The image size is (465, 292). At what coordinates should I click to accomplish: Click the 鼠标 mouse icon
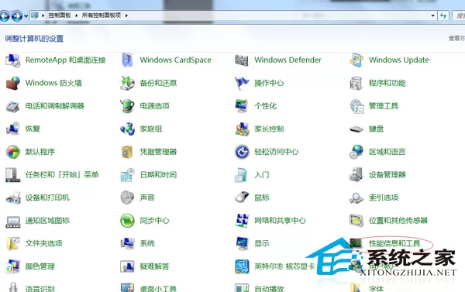[242, 198]
